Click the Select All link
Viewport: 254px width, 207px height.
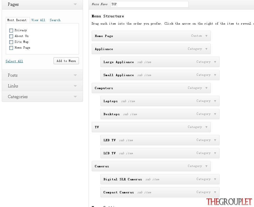(14, 61)
